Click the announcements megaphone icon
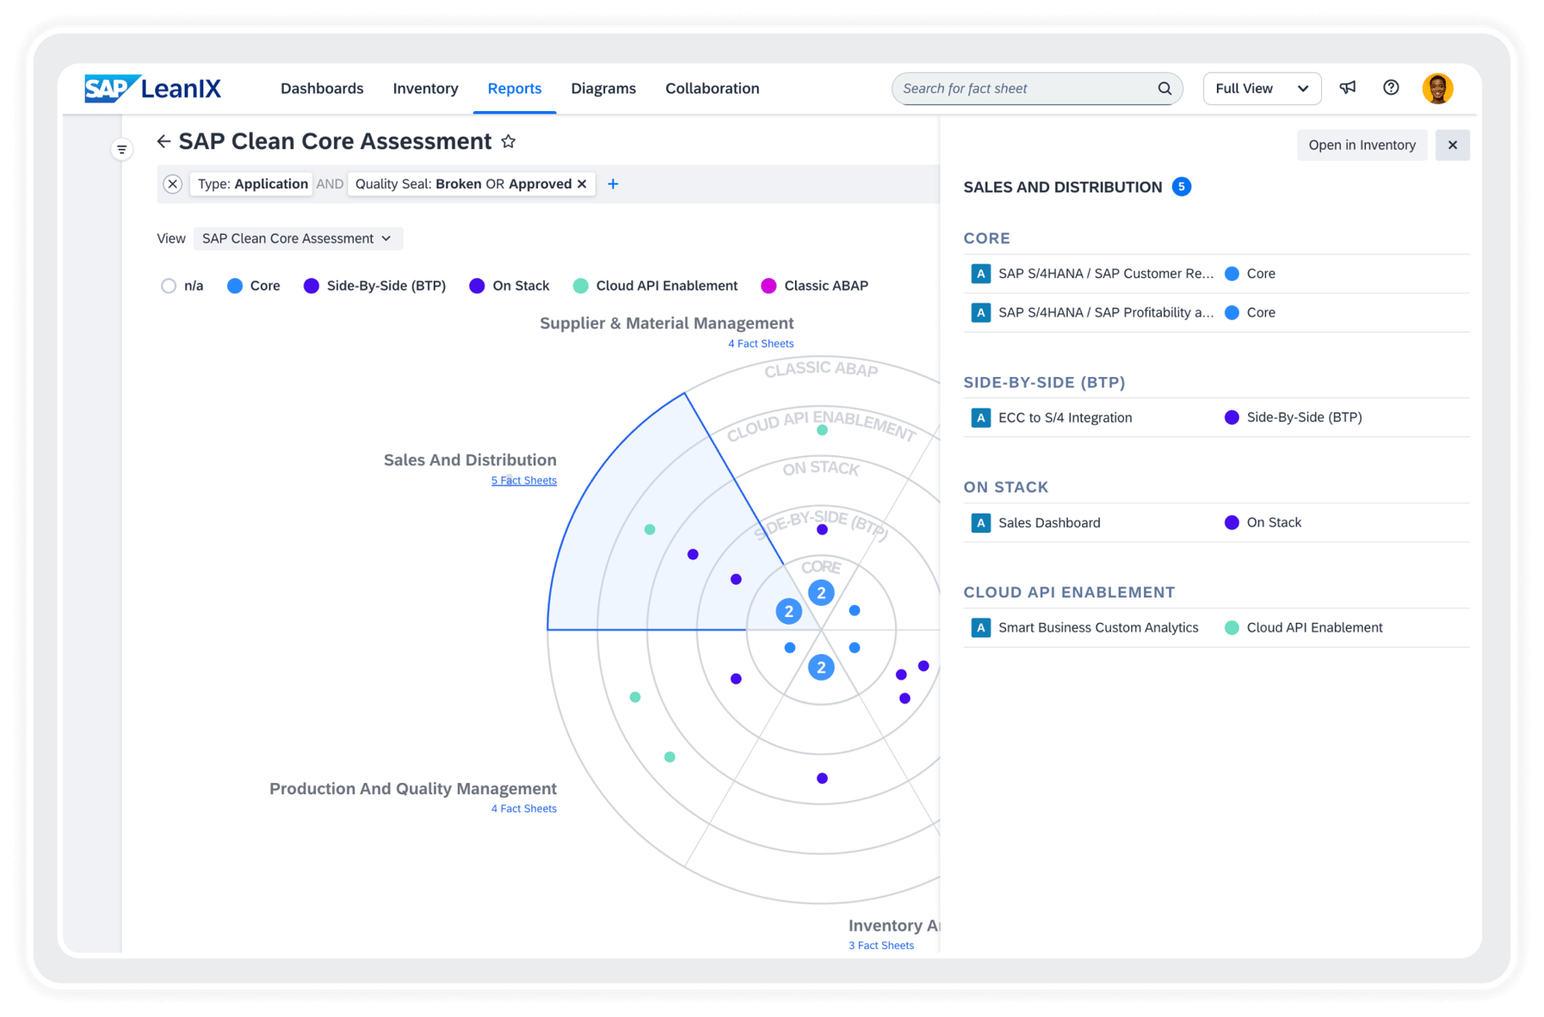Viewport: 1544px width, 1017px height. click(1347, 88)
